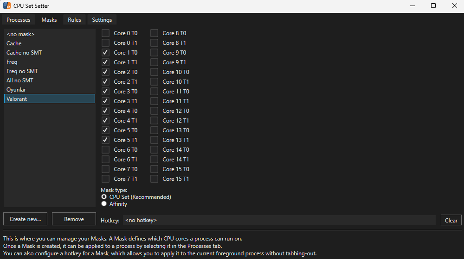Screen dimensions: 464x259
Task: Disable Core 2 T0 checkbox
Action: pyautogui.click(x=105, y=72)
